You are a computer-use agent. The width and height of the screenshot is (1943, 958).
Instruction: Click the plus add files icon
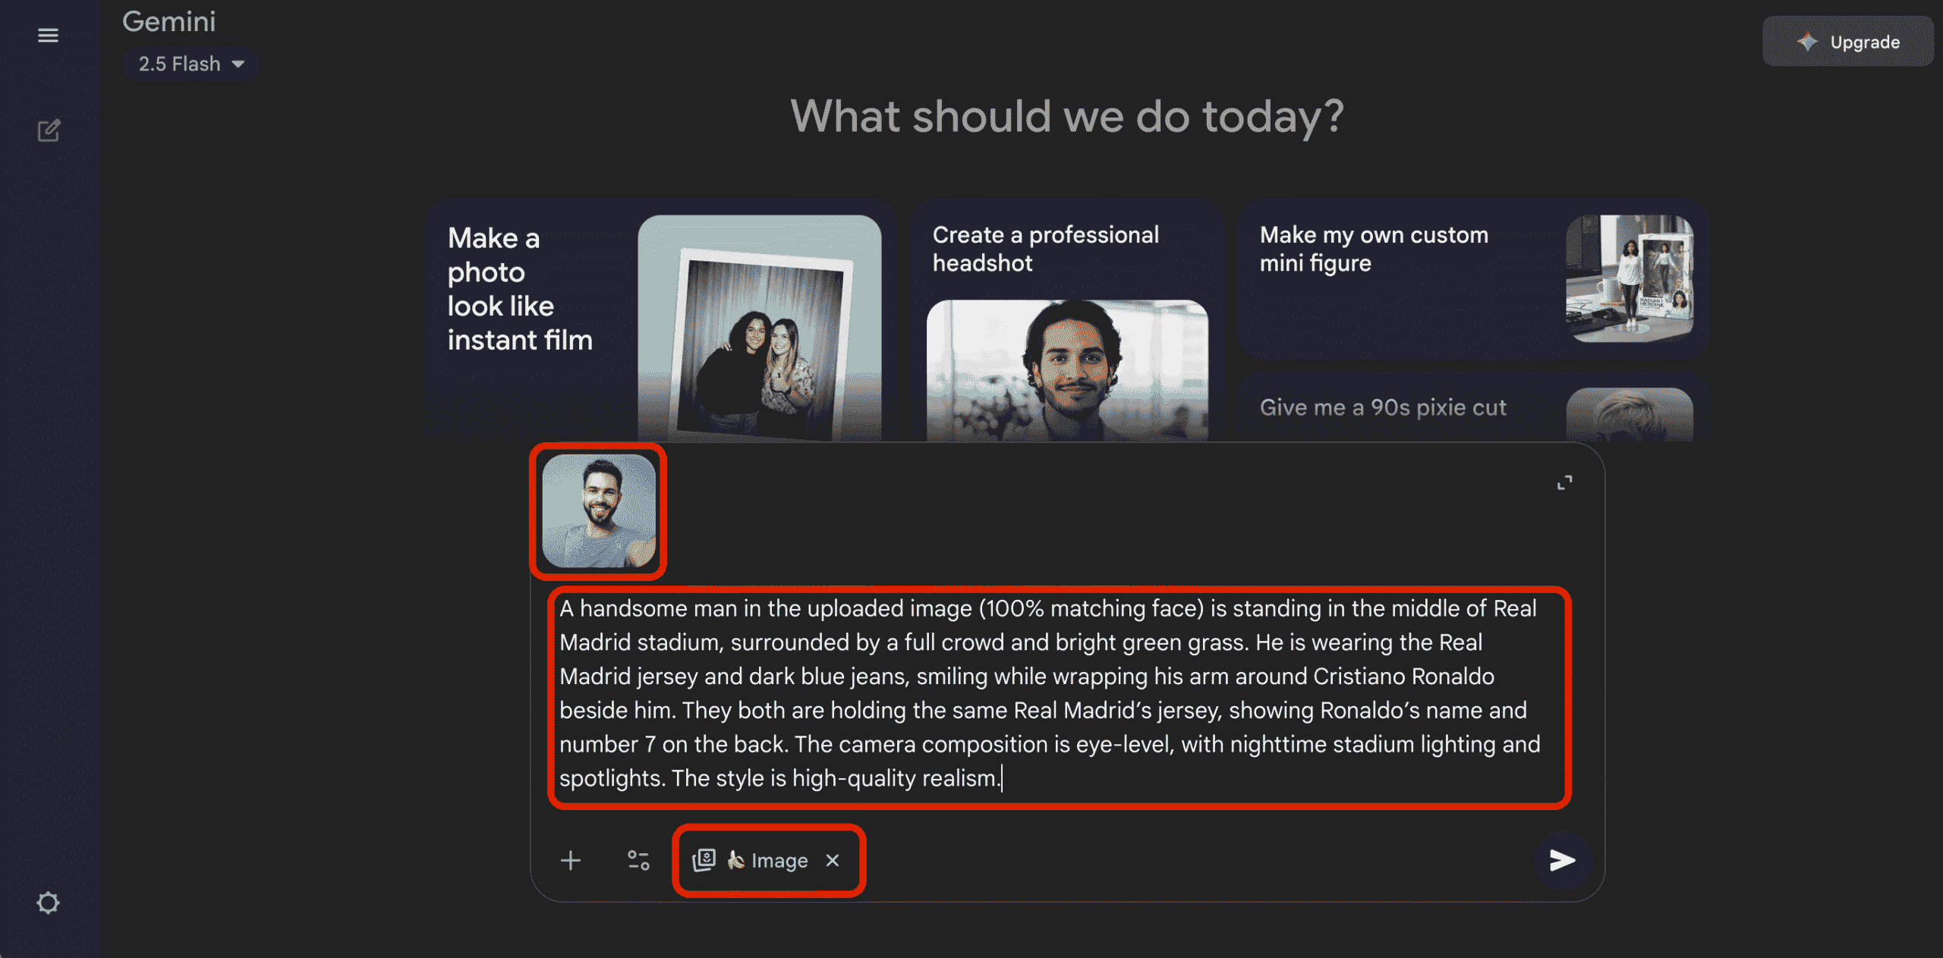pos(571,860)
